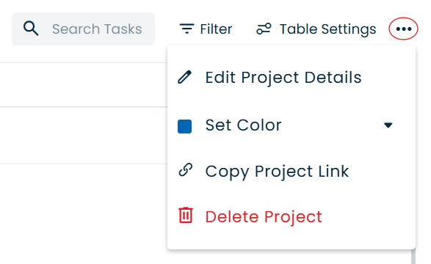Choose Set Color from the menu
This screenshot has width=431, height=264.
pos(291,125)
